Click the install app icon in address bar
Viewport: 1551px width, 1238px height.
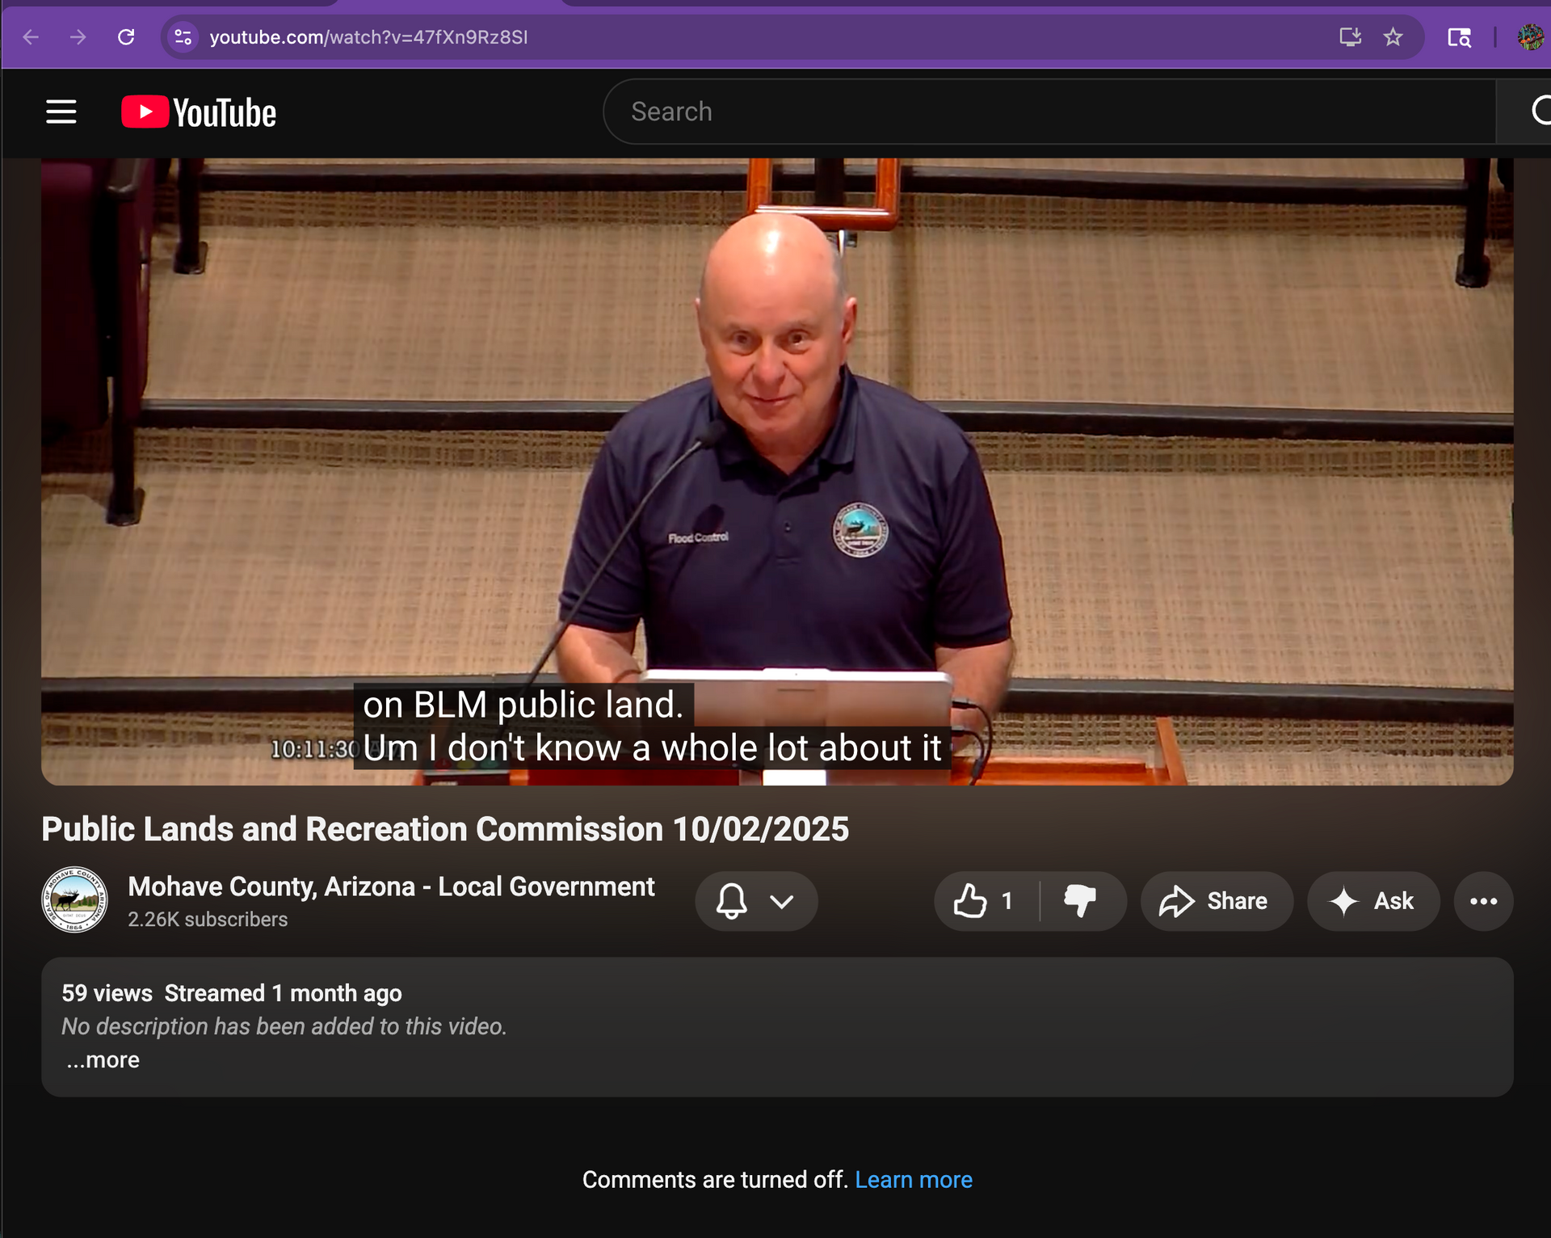pos(1350,37)
